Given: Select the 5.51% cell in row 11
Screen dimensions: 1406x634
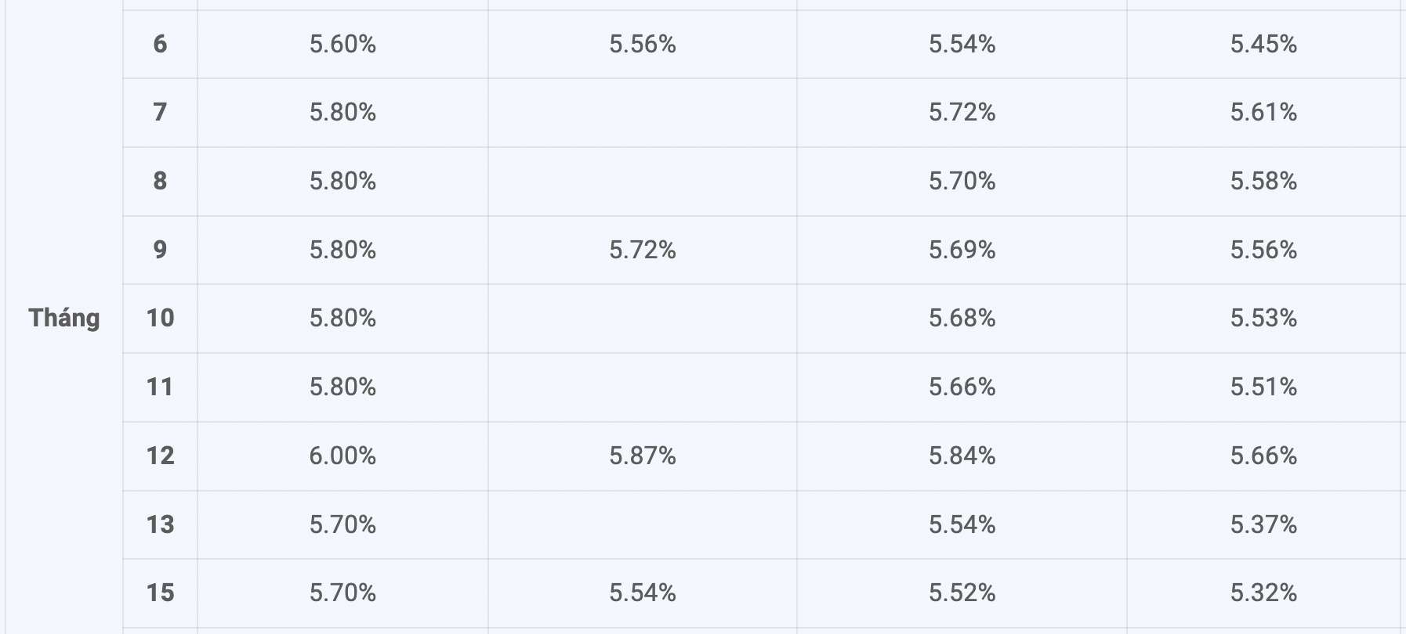Looking at the screenshot, I should pyautogui.click(x=1263, y=387).
